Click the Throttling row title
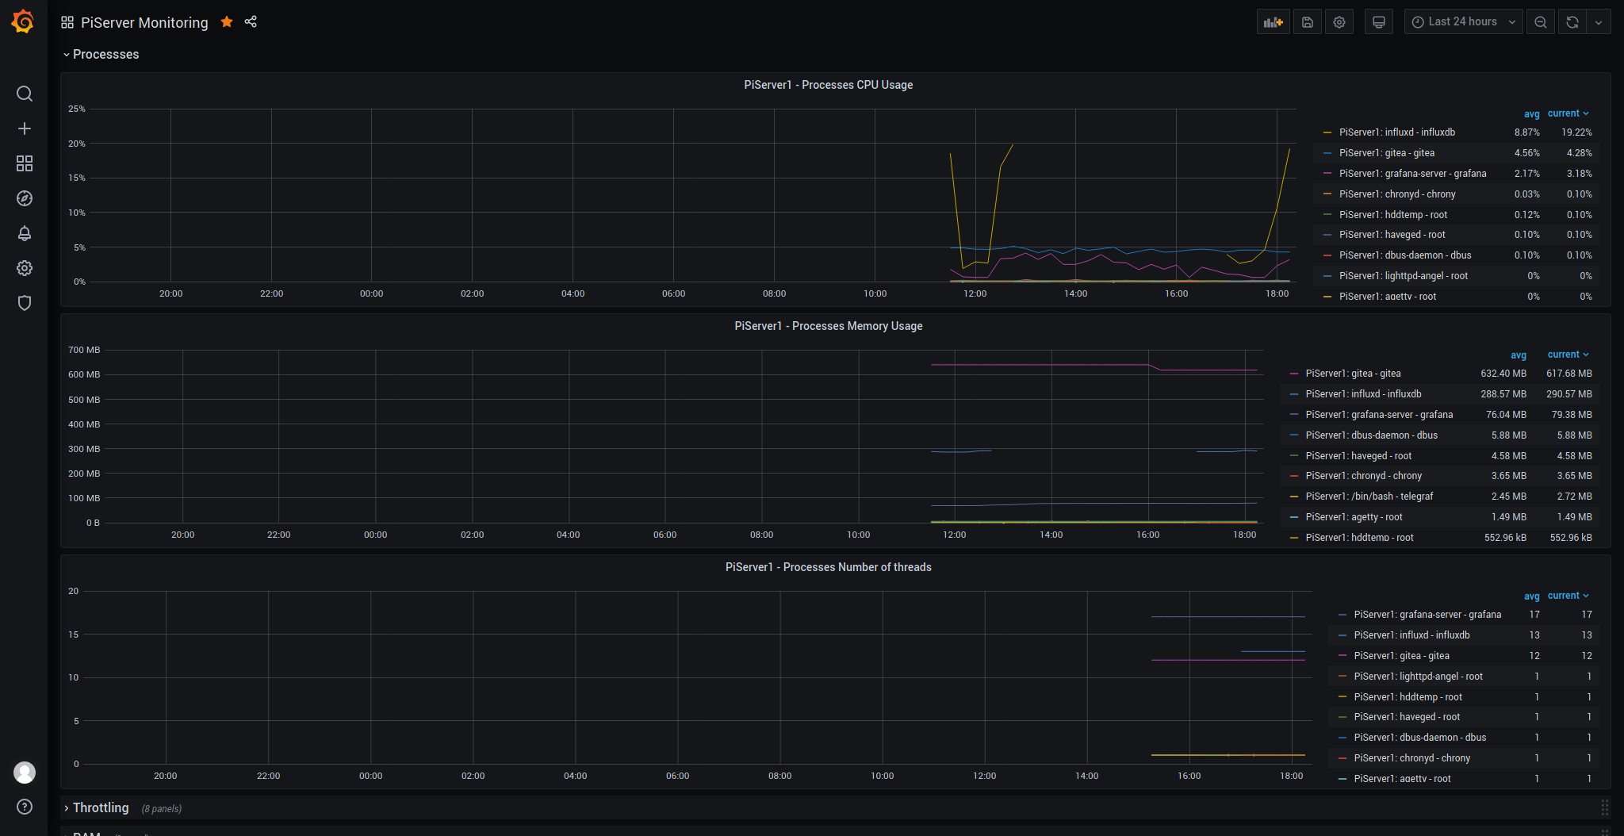Screen dimensions: 1624x836 (101, 807)
